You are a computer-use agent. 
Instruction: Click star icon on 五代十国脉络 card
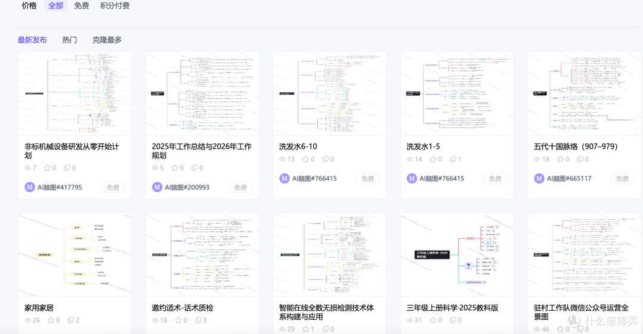[560, 159]
